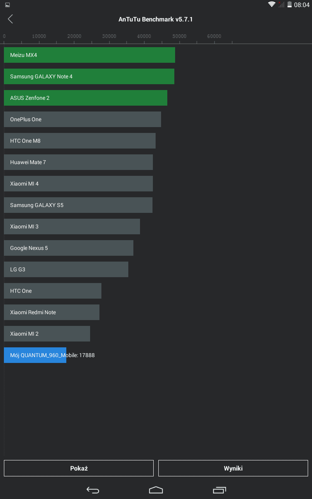Click the Wyniki button
This screenshot has width=312, height=499.
[233, 468]
